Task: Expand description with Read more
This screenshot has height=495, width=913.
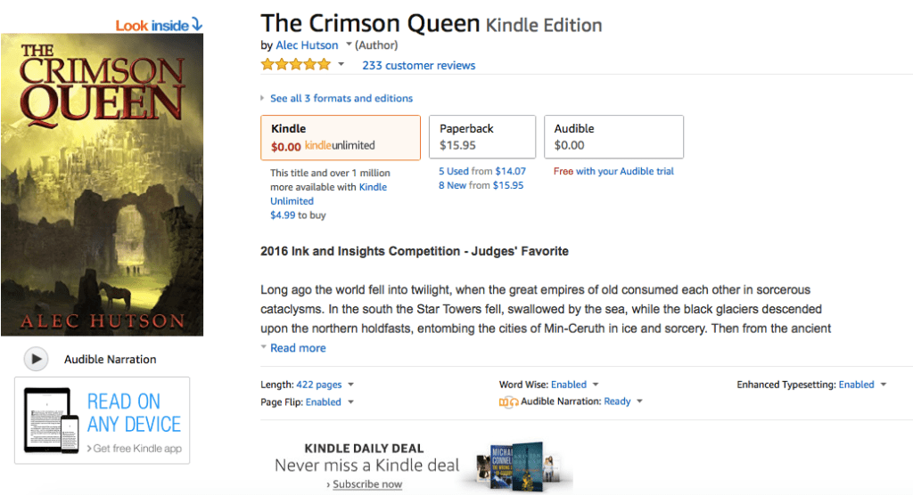Action: pos(298,348)
